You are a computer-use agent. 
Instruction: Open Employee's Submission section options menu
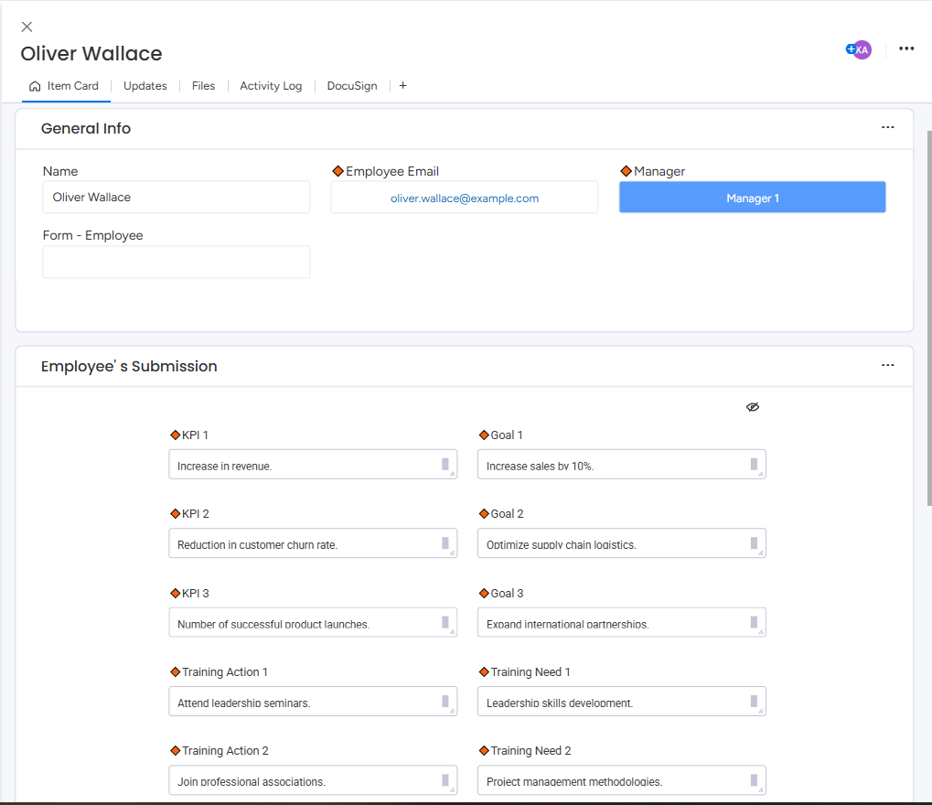coord(887,365)
